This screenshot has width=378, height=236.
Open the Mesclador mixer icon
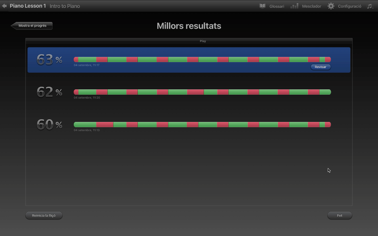point(294,6)
